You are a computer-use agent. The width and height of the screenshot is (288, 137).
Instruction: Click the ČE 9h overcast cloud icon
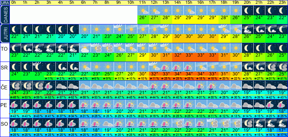click(120, 86)
